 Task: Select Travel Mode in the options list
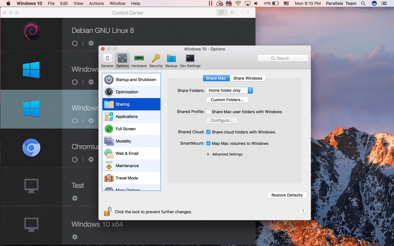pos(131,178)
